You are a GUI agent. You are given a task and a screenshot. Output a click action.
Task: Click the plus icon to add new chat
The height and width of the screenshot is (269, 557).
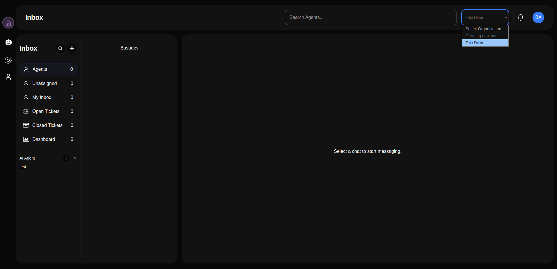pyautogui.click(x=72, y=48)
